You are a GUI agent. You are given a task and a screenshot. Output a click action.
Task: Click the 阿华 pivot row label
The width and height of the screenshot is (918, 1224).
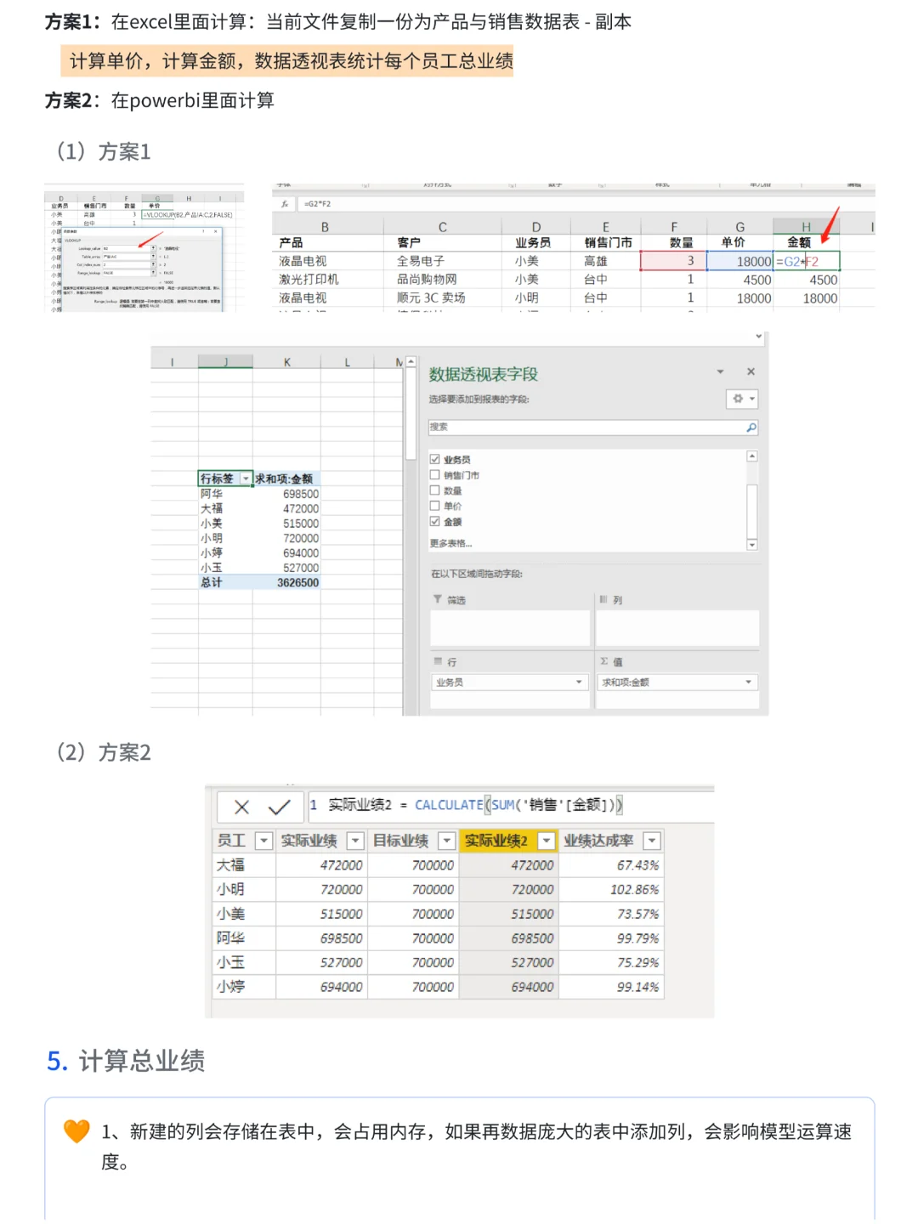212,494
